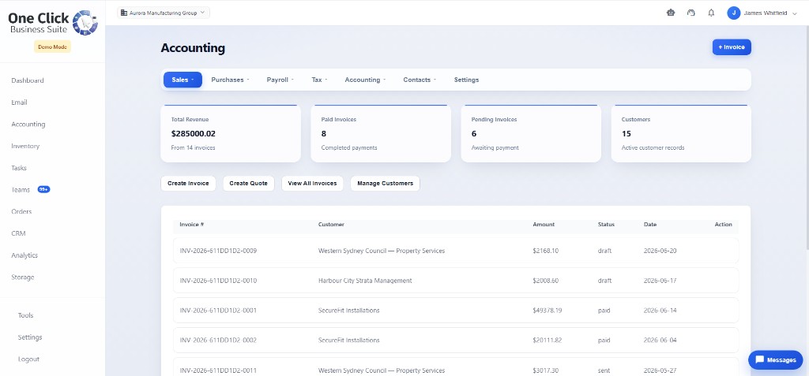
Task: Click Harbour City Strata Management customer name
Action: click(x=365, y=281)
